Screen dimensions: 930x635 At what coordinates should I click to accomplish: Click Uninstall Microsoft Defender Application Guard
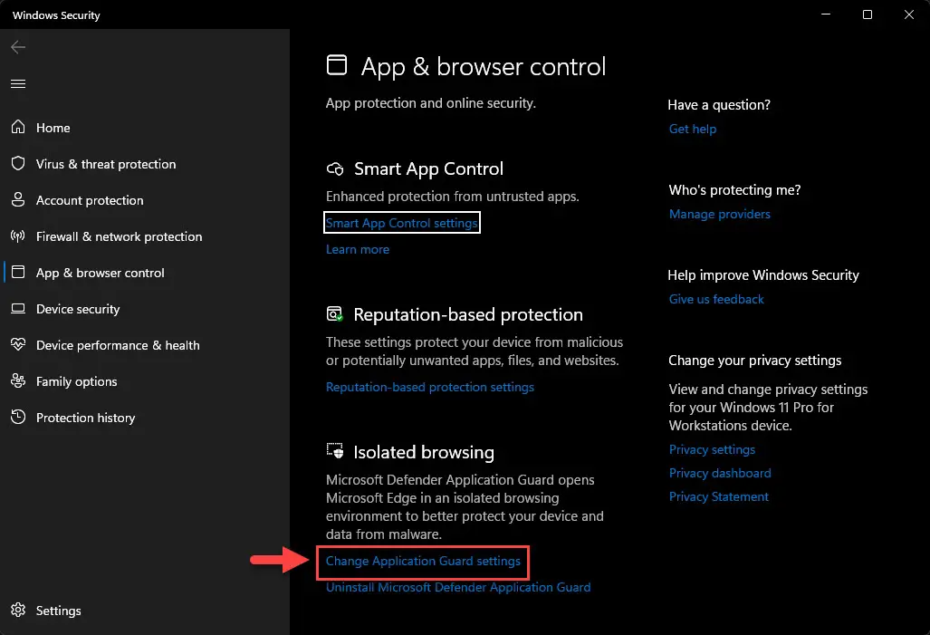458,587
